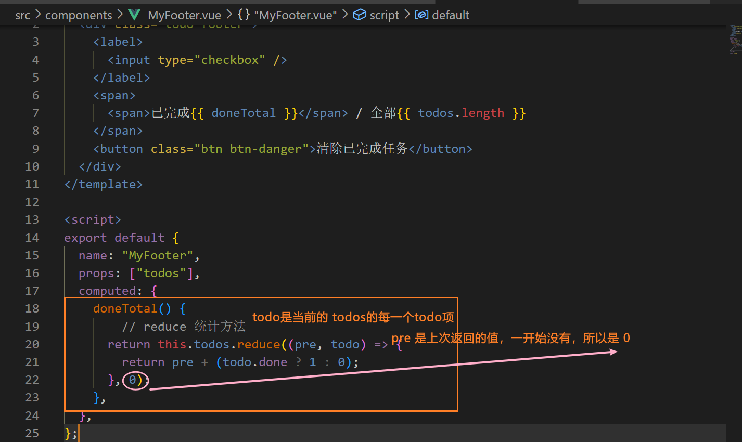Click todos.length expression on line 7
This screenshot has width=742, height=442.
[x=461, y=113]
